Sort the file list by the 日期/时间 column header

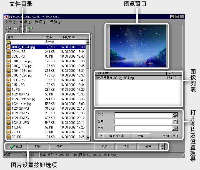pyautogui.click(x=74, y=37)
